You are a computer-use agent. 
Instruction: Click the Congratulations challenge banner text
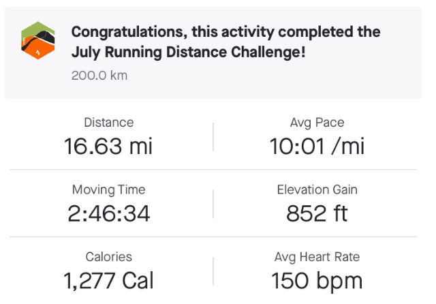click(225, 42)
